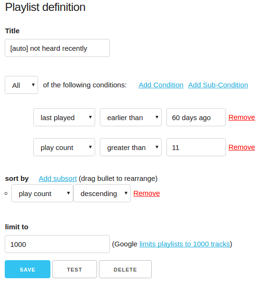Click the SAVE button
This screenshot has width=263, height=282.
[28, 269]
